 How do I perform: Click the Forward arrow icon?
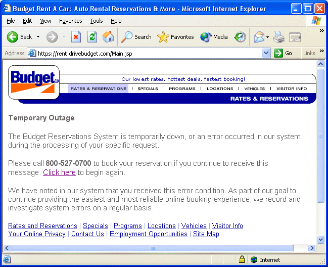point(52,37)
